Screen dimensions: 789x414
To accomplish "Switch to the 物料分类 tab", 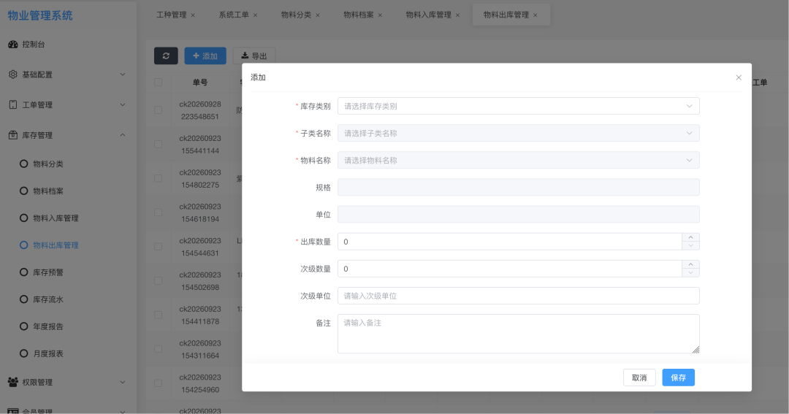I will click(296, 15).
